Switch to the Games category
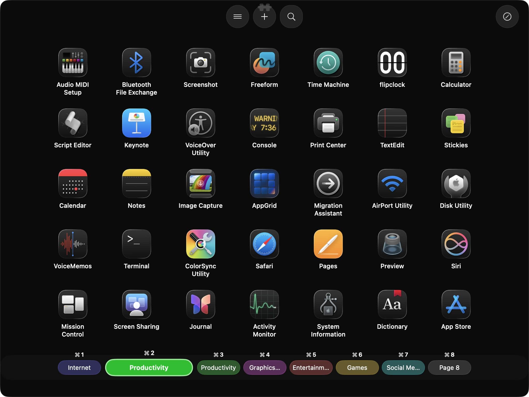529x397 pixels. (357, 367)
